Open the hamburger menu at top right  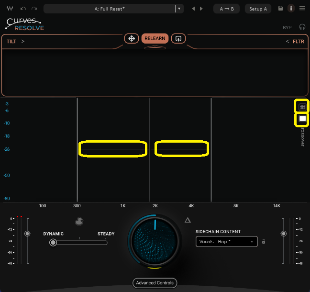[302, 9]
